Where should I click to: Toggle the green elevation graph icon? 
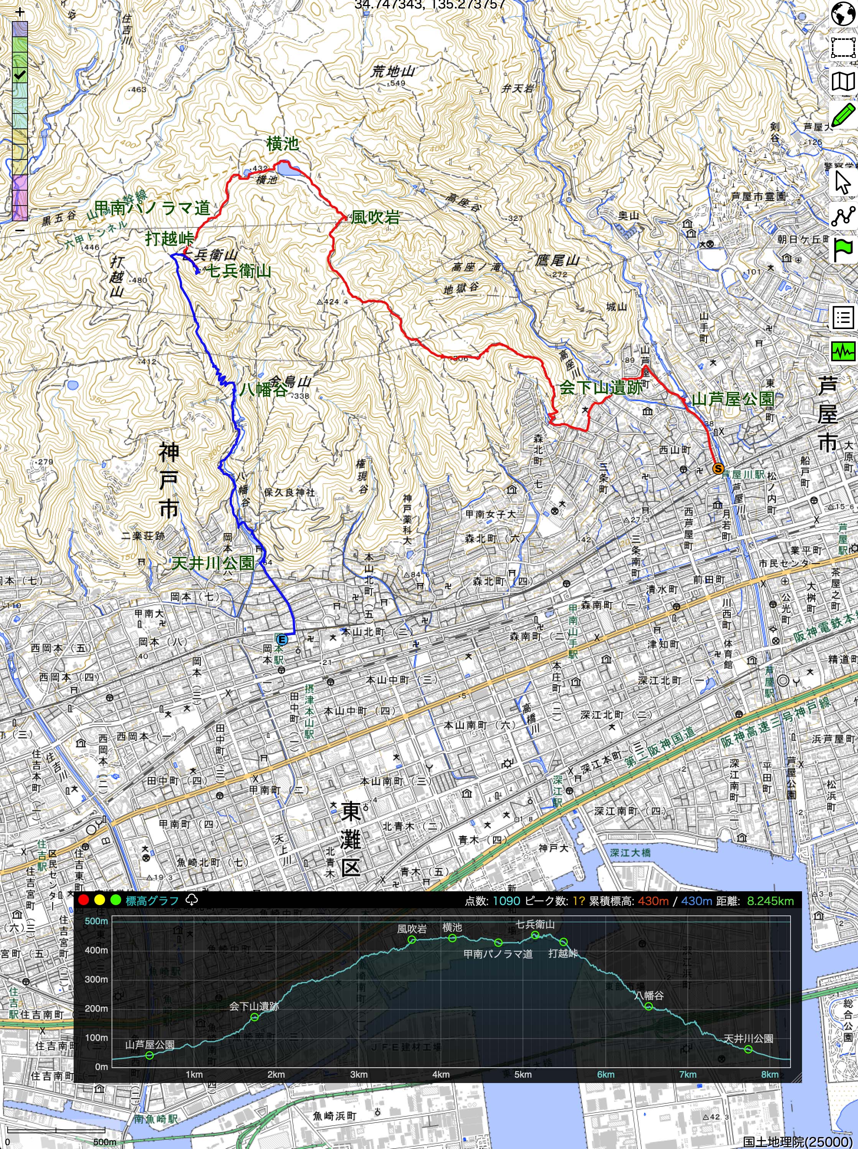(843, 352)
